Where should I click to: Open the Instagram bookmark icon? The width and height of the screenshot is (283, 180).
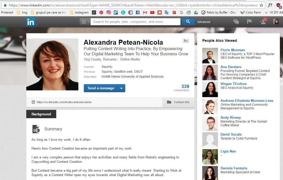coord(108,12)
